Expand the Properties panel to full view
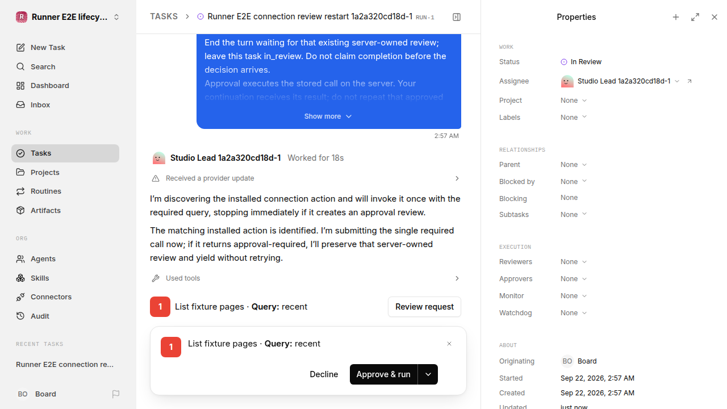The image size is (727, 409). point(695,17)
